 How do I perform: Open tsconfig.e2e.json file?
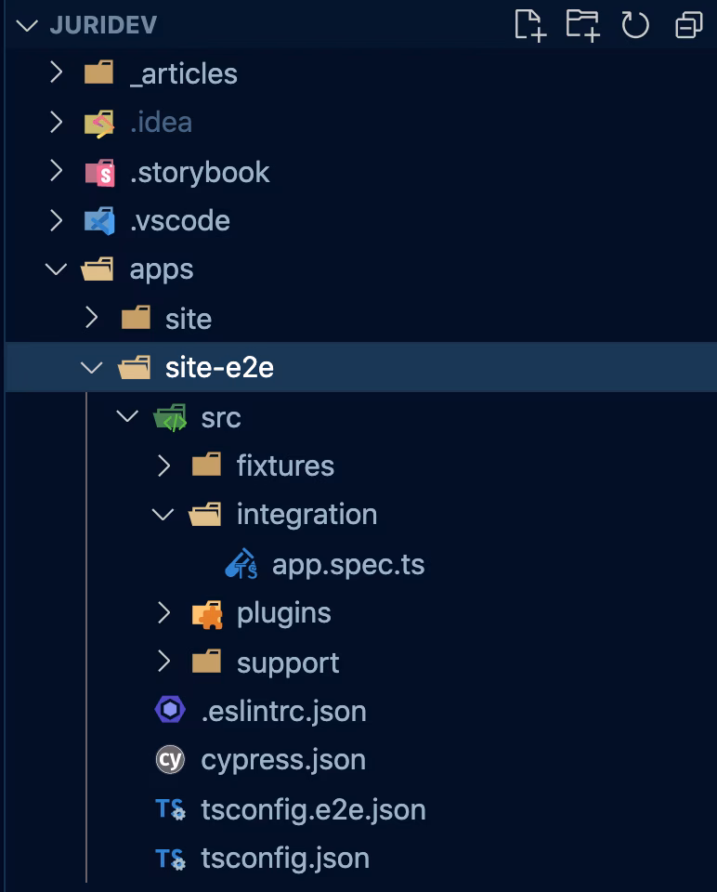point(313,809)
